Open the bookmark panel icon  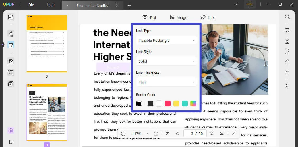(x=11, y=142)
